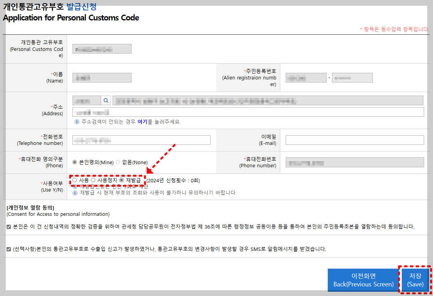Click the Personal Customs Code field

tap(101, 49)
